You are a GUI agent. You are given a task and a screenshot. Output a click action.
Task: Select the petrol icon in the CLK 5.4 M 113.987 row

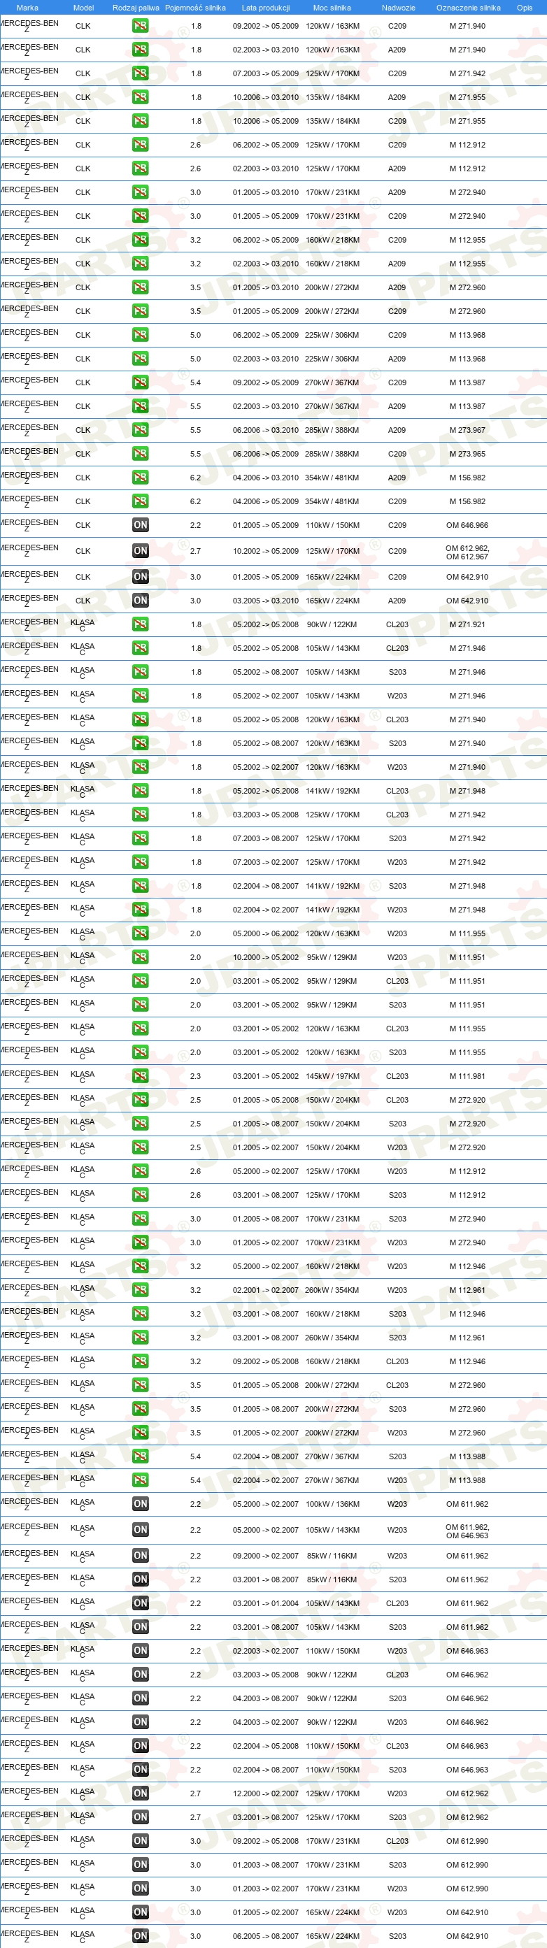click(140, 382)
